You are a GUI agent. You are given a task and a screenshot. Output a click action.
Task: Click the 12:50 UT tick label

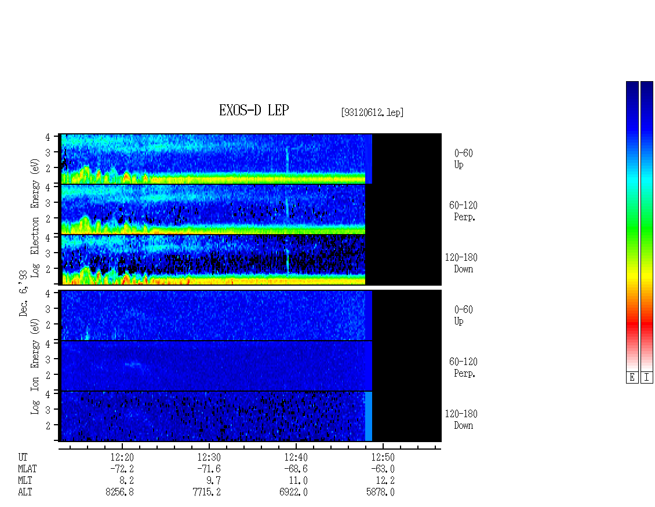[383, 457]
